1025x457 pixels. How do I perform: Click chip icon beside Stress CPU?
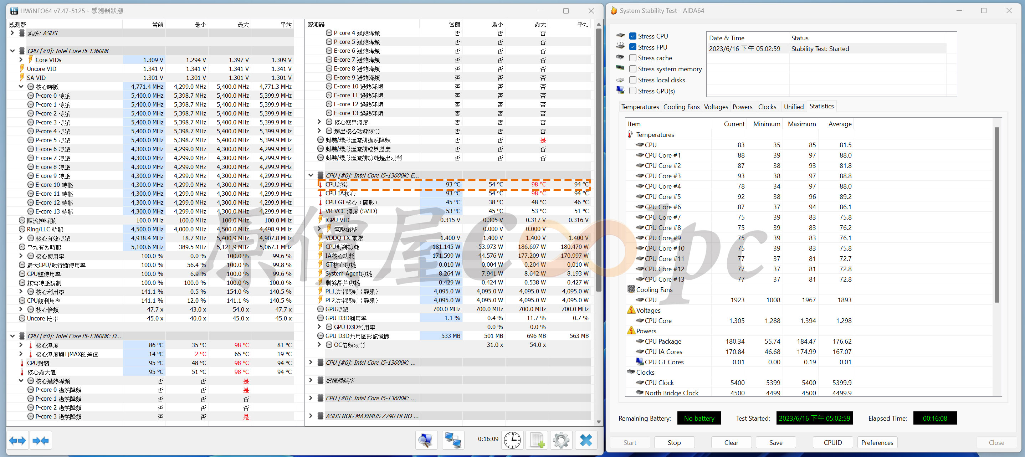pyautogui.click(x=620, y=36)
